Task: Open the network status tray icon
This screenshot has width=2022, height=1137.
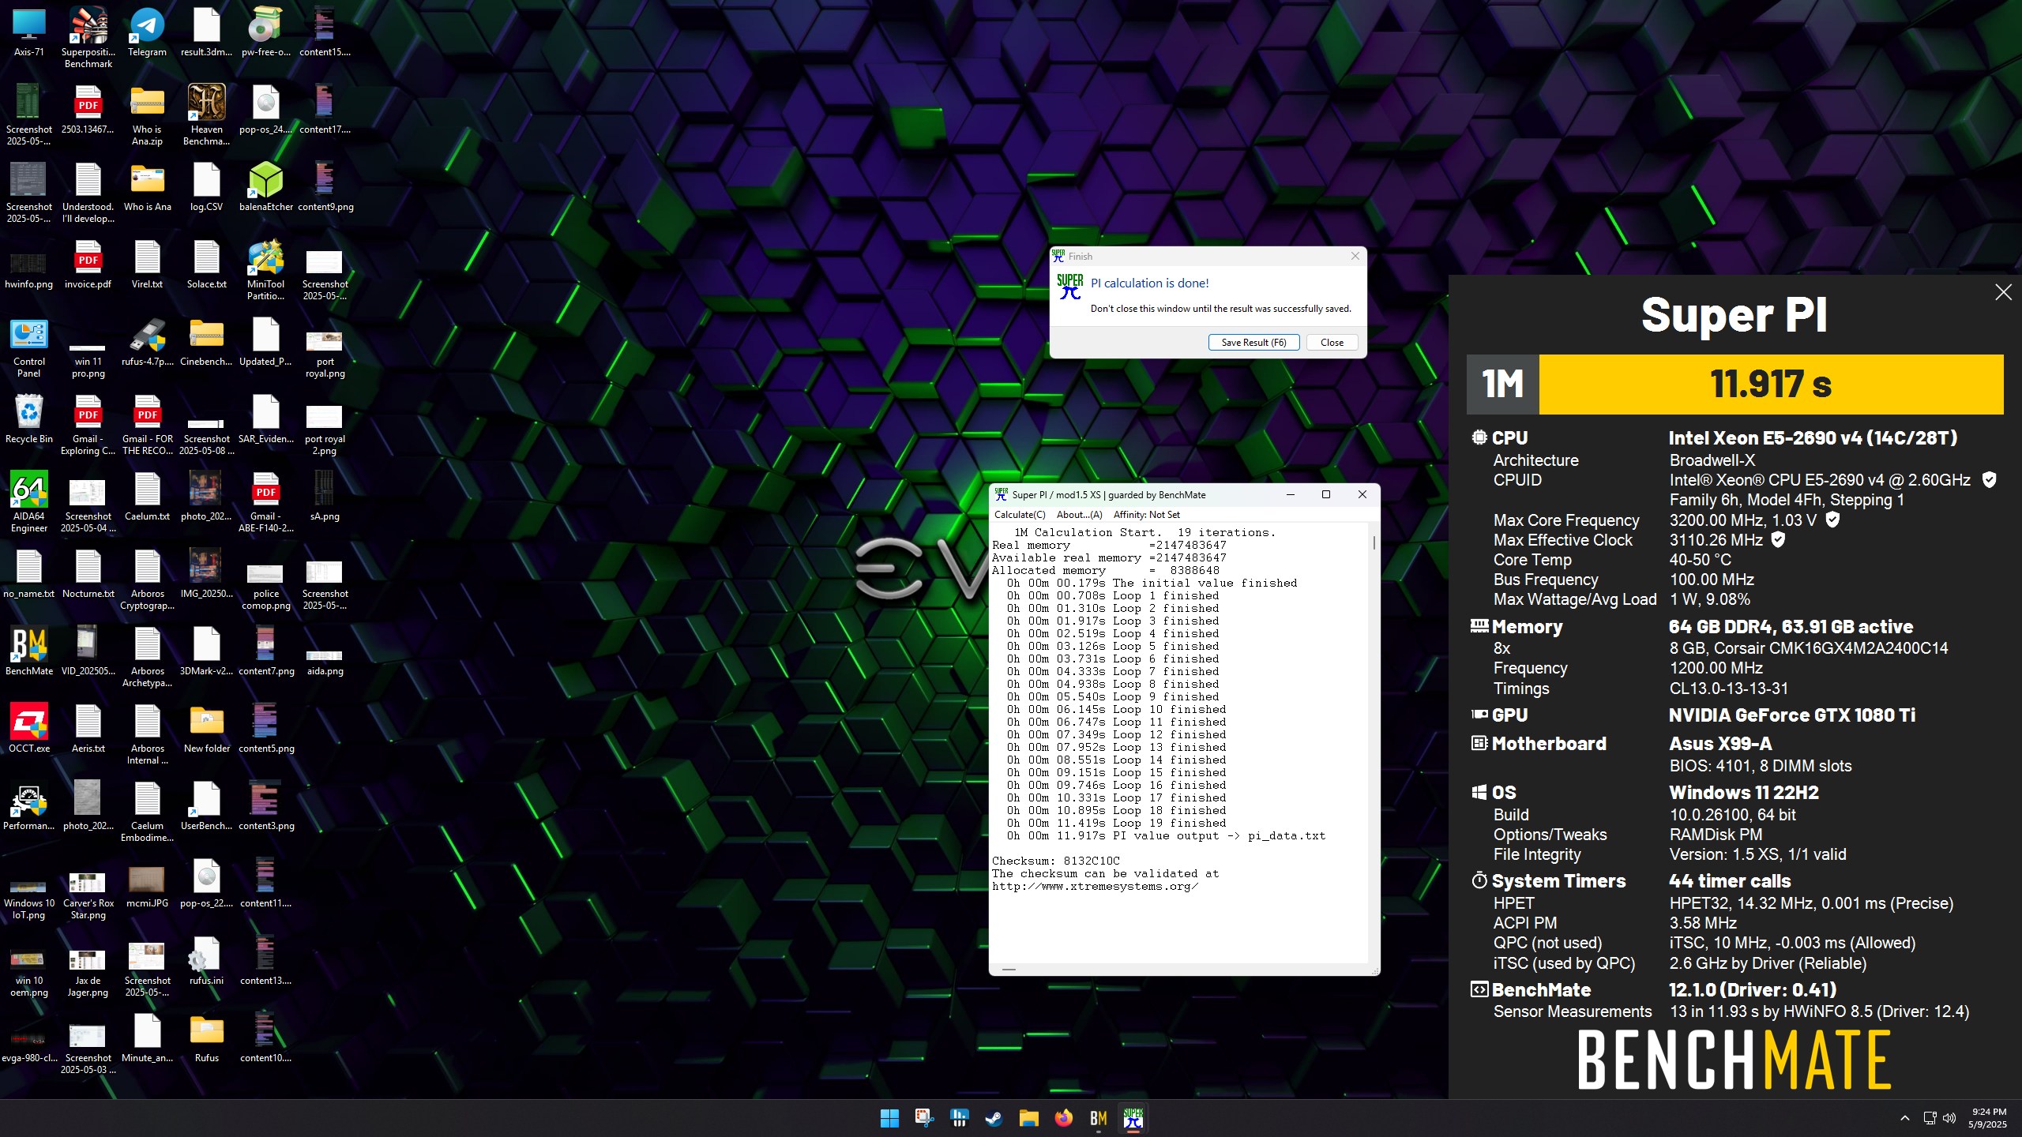Action: (1930, 1118)
